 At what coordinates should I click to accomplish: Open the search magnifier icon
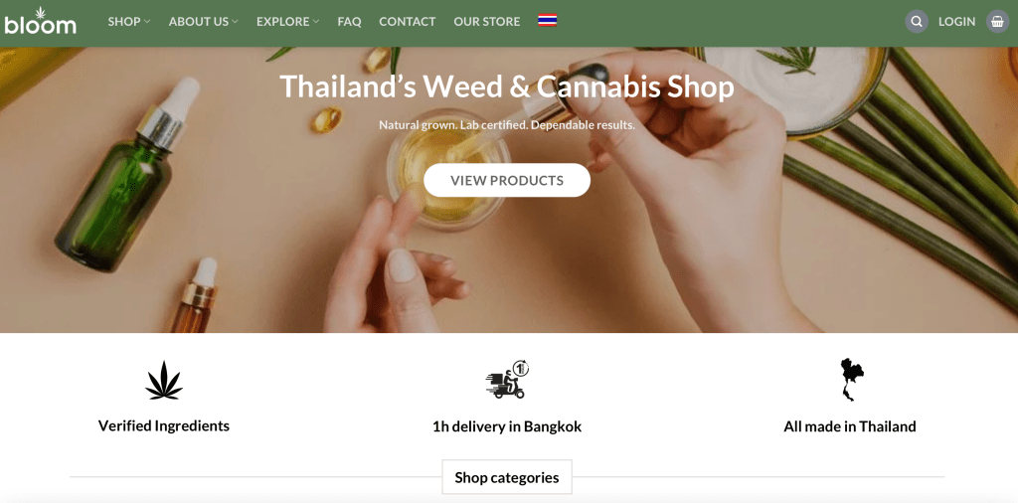917,22
